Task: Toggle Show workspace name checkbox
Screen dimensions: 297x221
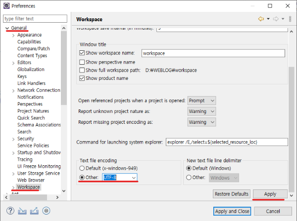Action: pos(82,53)
